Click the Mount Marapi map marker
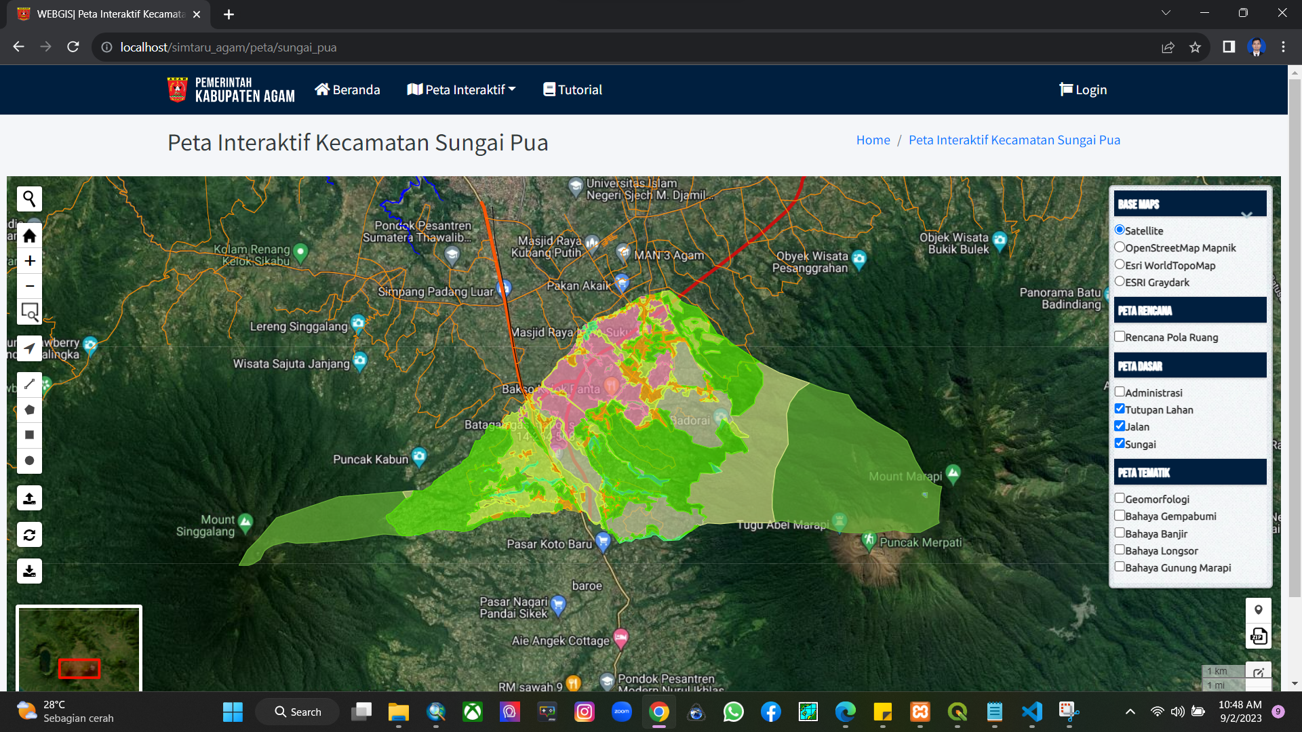This screenshot has width=1302, height=732. tap(953, 473)
